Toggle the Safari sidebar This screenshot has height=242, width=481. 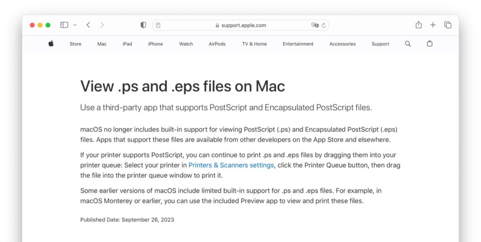pos(64,25)
